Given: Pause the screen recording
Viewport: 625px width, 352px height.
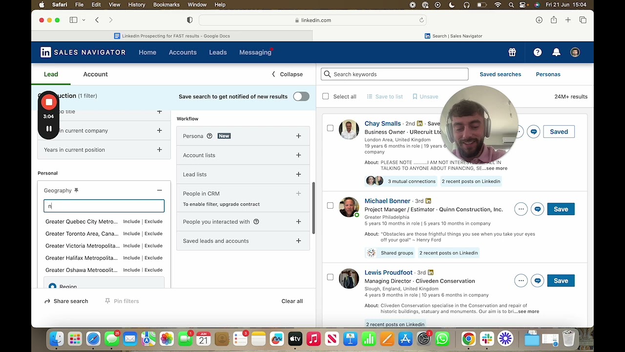Looking at the screenshot, I should 49,129.
